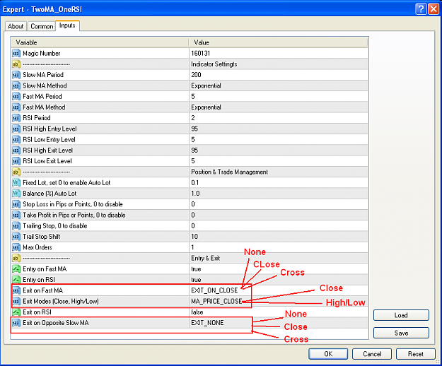Edit the Fixed Lot value 0.1
Viewport: 442px width, 366px height.
click(195, 183)
